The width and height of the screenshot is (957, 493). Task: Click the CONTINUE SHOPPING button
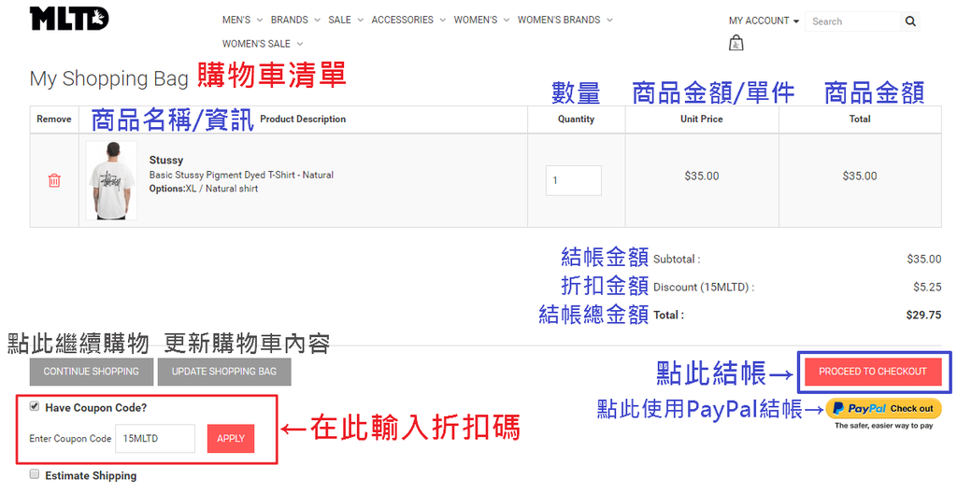pyautogui.click(x=92, y=372)
